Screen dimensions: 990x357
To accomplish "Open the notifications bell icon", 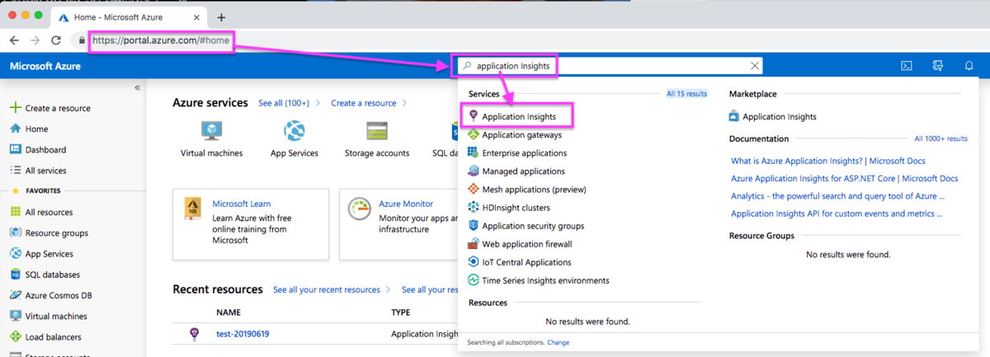I will [x=969, y=66].
